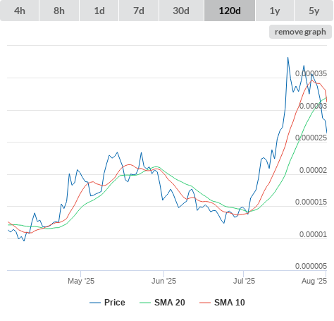Click the 0.00002 y-axis label
Image resolution: width=334 pixels, height=321 pixels.
[x=313, y=170]
